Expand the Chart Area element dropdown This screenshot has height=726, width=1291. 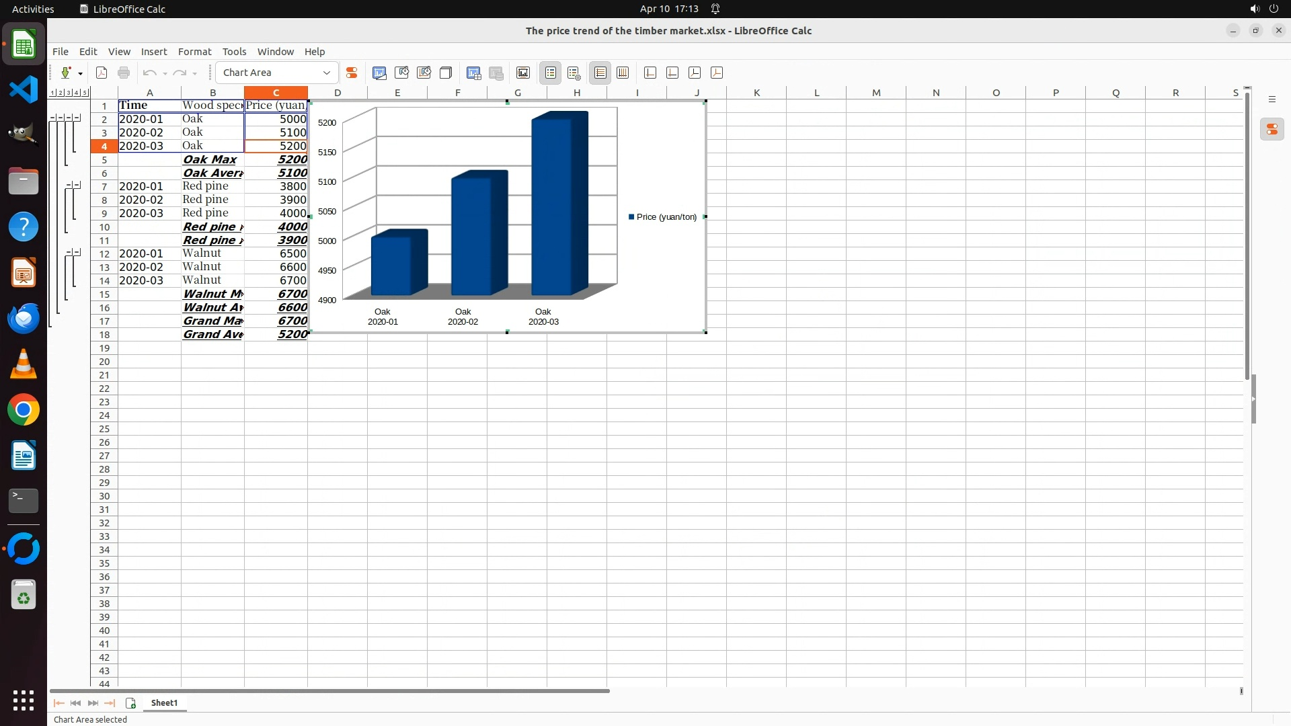(327, 73)
